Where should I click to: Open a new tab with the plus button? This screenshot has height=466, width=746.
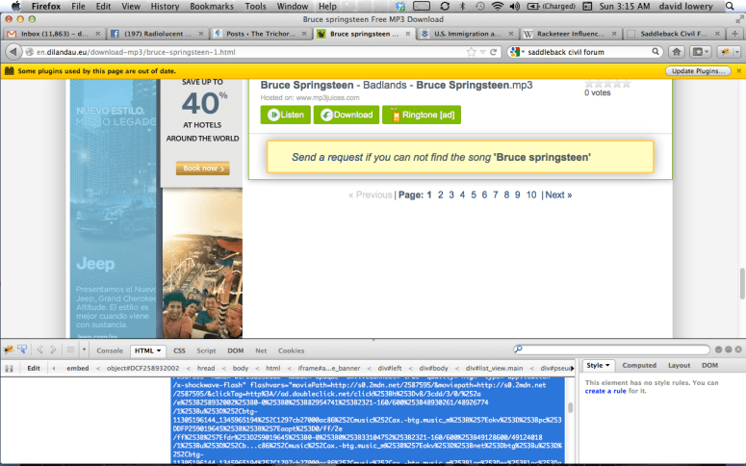[x=734, y=33]
